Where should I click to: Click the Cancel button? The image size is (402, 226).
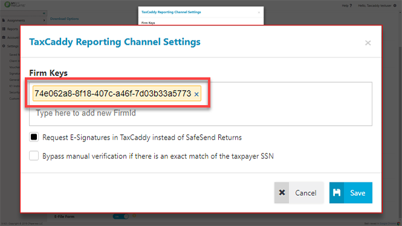point(299,193)
